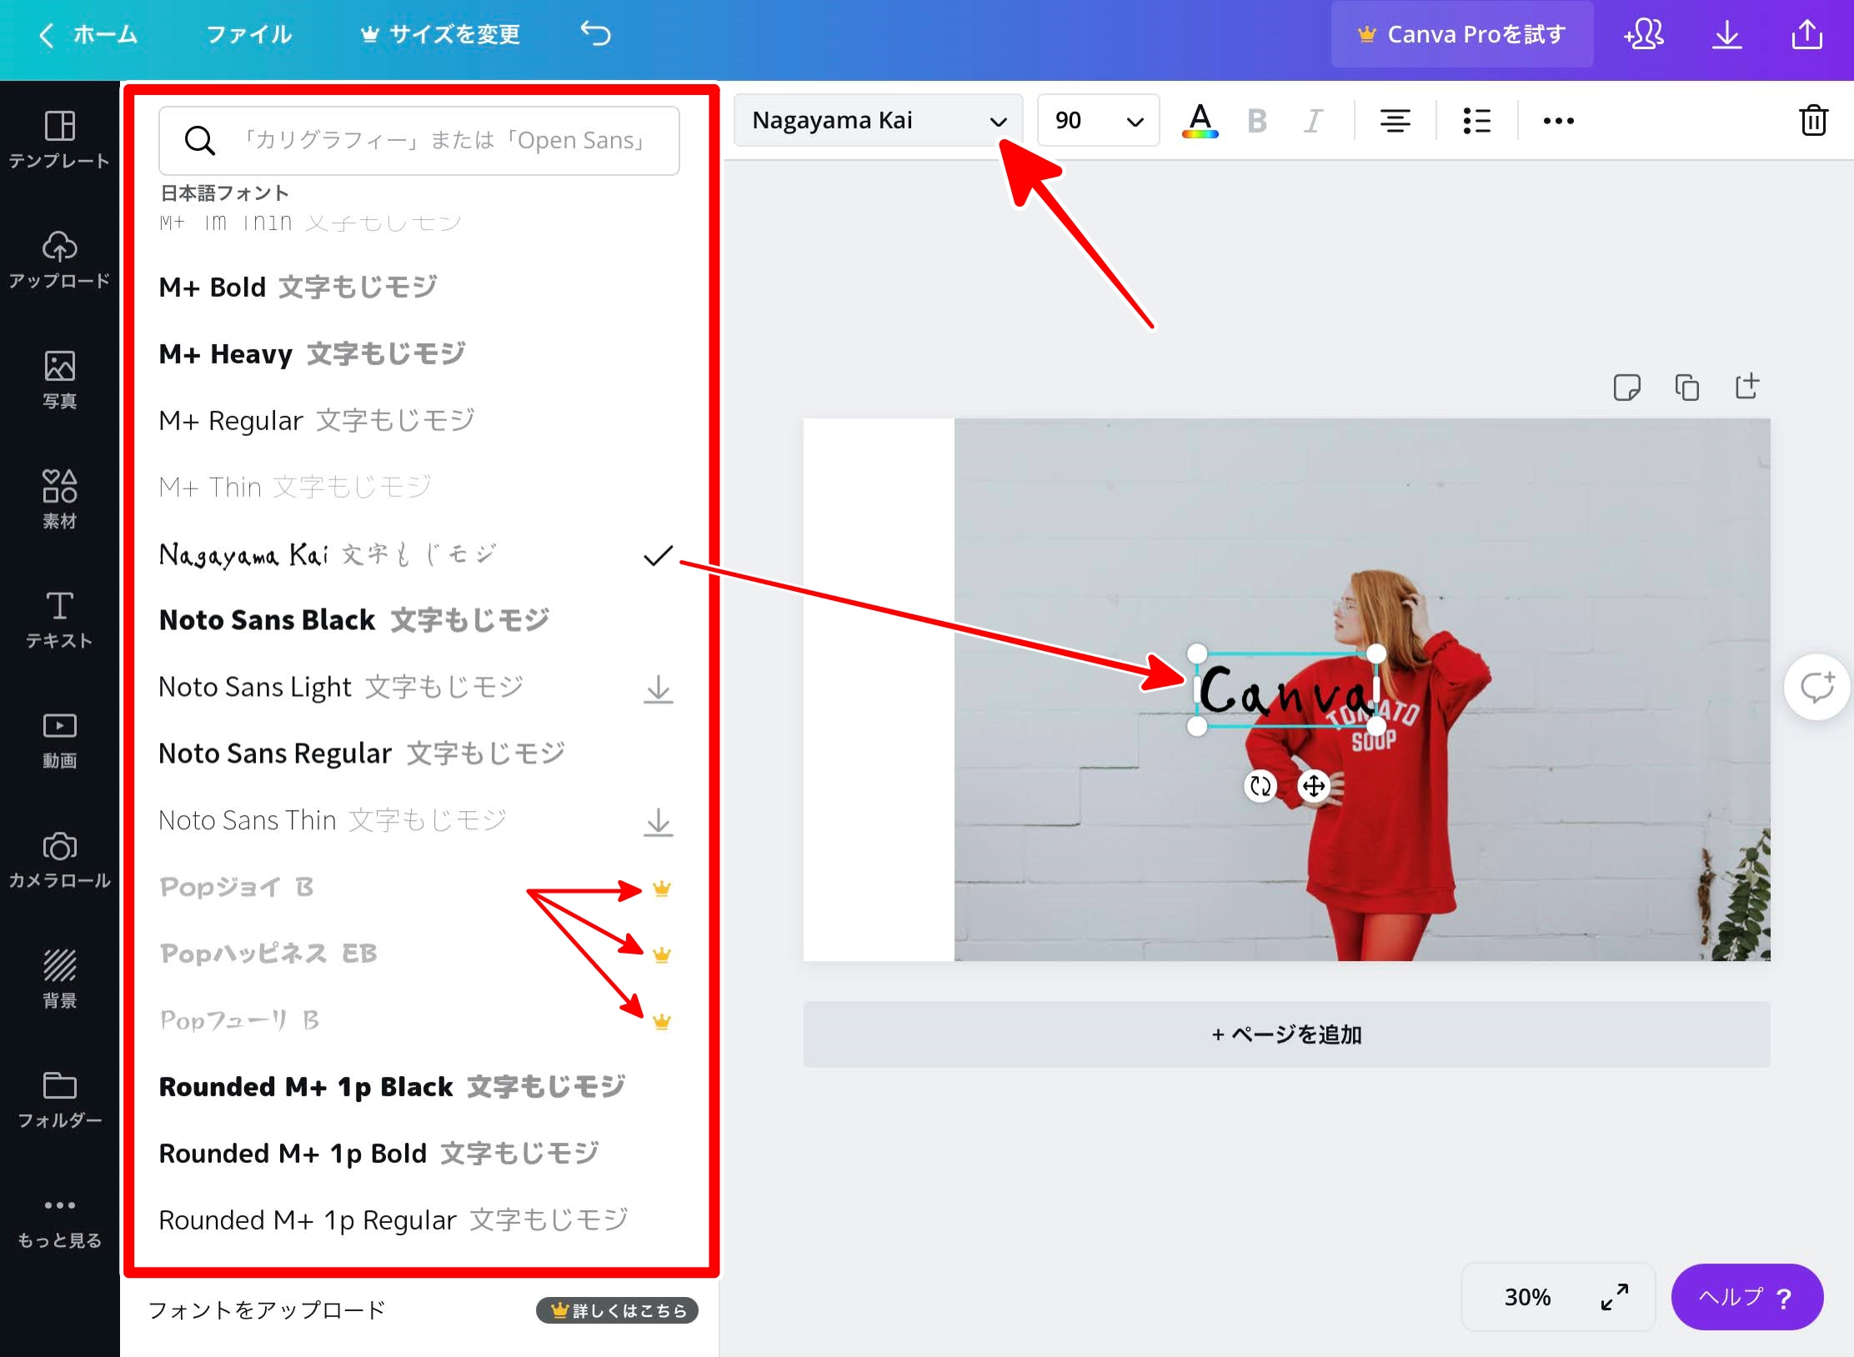The width and height of the screenshot is (1854, 1357).
Task: Duplicate the page icon
Action: click(x=1686, y=388)
